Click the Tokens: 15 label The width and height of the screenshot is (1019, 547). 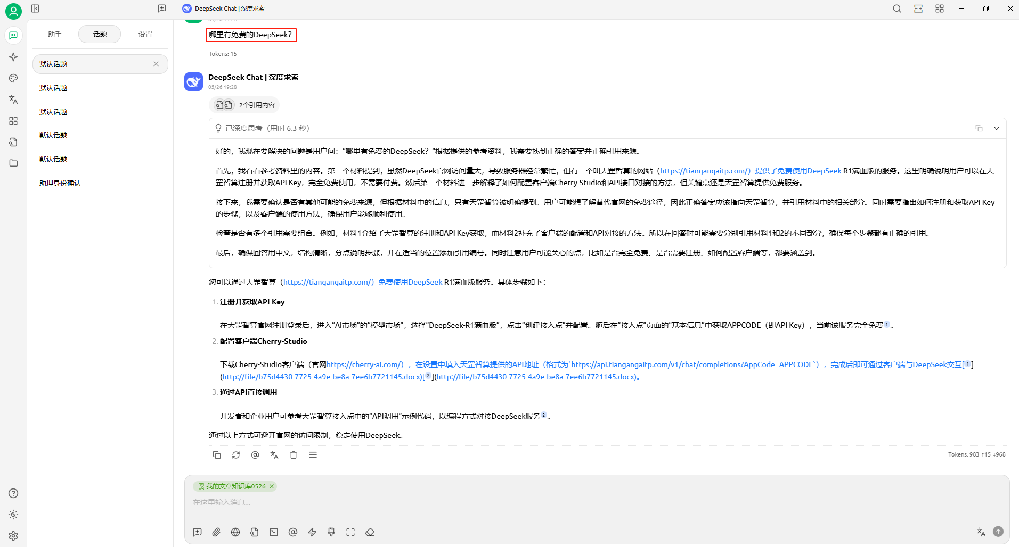pos(223,54)
